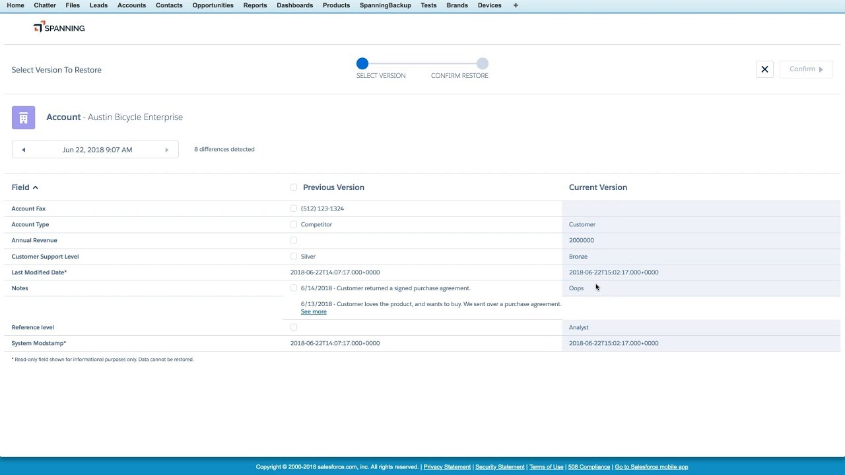This screenshot has width=845, height=475.
Task: Open the Reports tab
Action: click(x=255, y=5)
